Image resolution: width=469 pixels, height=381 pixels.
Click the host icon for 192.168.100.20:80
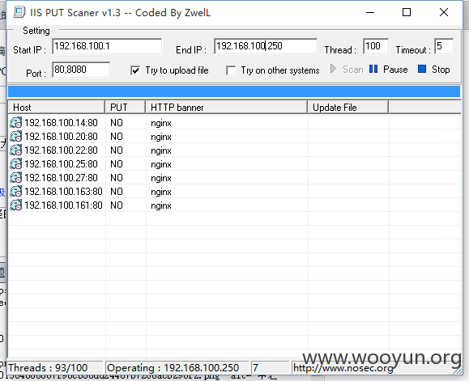point(16,136)
